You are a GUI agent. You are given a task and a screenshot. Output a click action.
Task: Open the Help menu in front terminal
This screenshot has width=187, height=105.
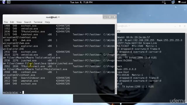[47, 22]
